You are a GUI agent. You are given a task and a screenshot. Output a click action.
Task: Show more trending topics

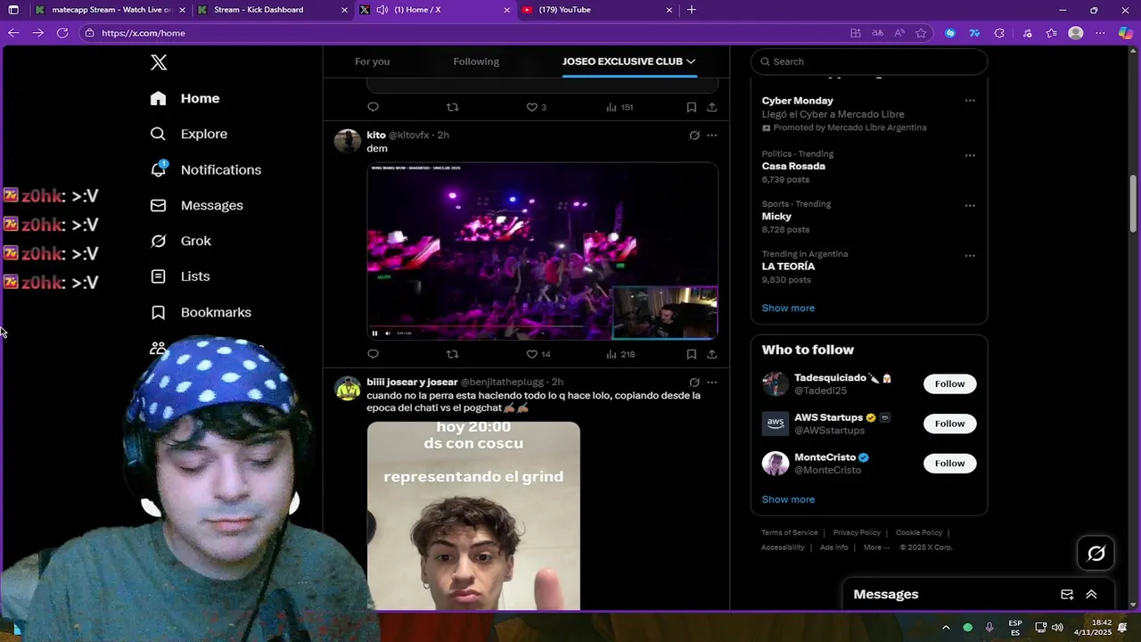pyautogui.click(x=788, y=308)
